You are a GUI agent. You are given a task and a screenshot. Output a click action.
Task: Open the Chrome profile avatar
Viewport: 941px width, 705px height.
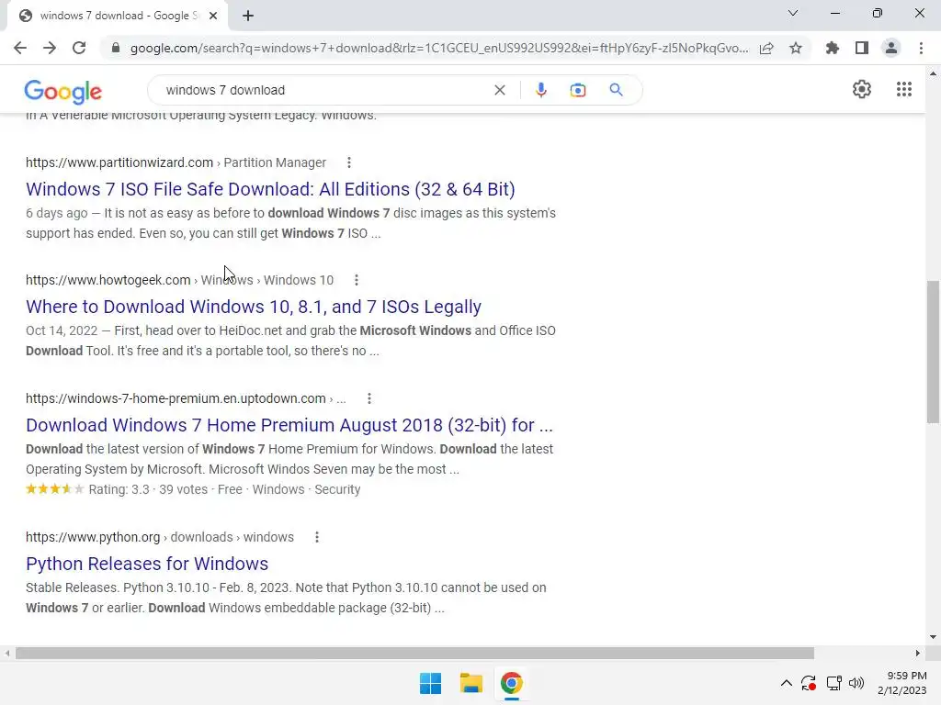(x=891, y=48)
